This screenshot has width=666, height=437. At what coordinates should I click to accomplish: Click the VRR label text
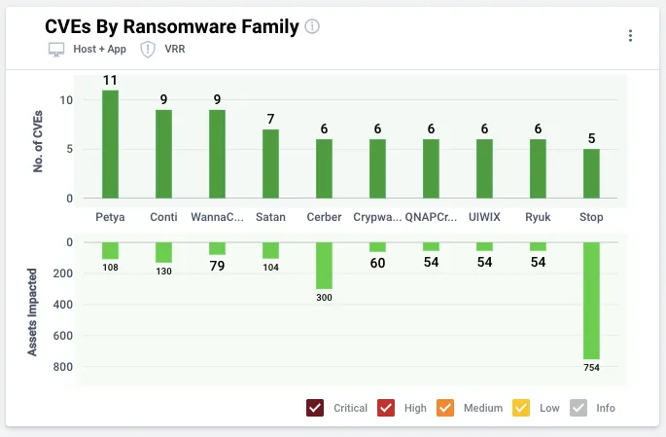(x=175, y=50)
